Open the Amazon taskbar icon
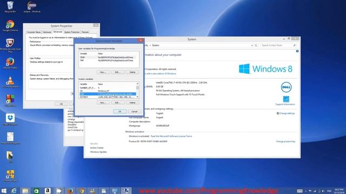The height and width of the screenshot is (194, 346). 48,191
